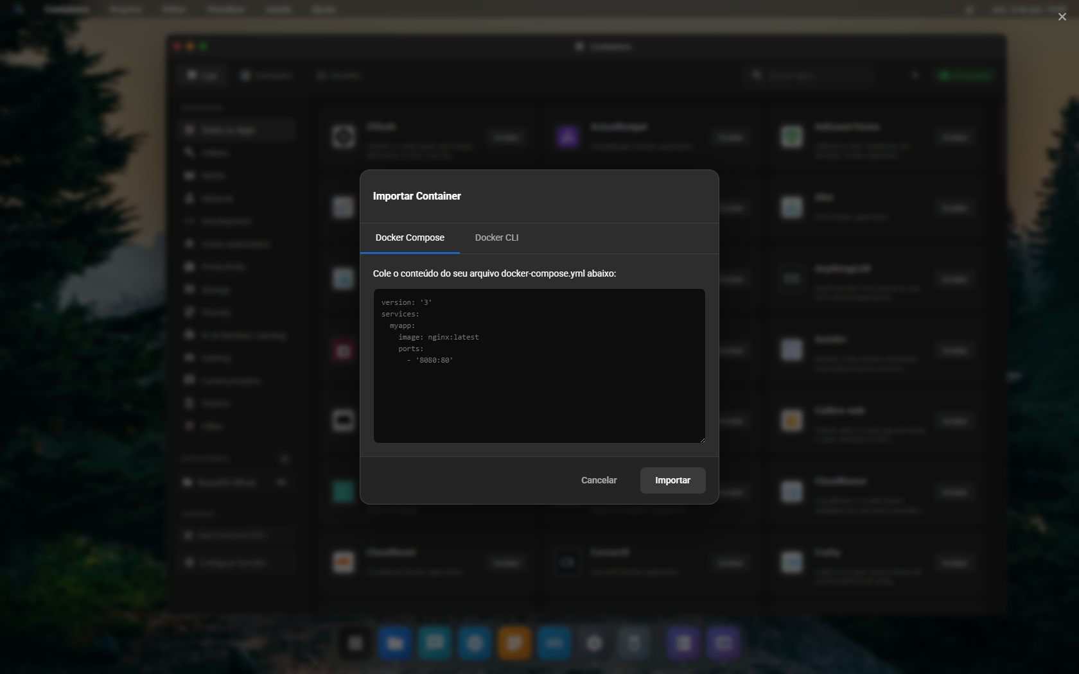
Task: Select the purple icon second from the dock's right
Action: click(x=683, y=643)
